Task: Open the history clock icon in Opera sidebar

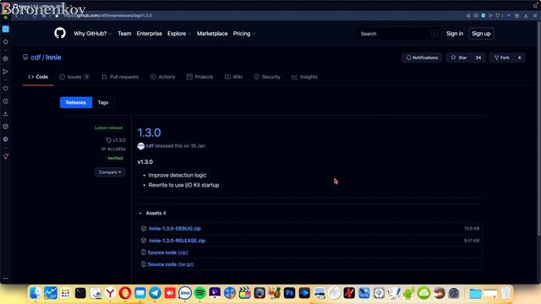Action: coord(6,101)
